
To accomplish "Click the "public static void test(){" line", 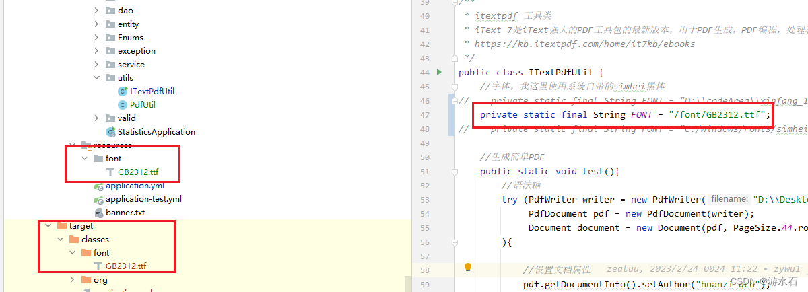I will (x=549, y=172).
